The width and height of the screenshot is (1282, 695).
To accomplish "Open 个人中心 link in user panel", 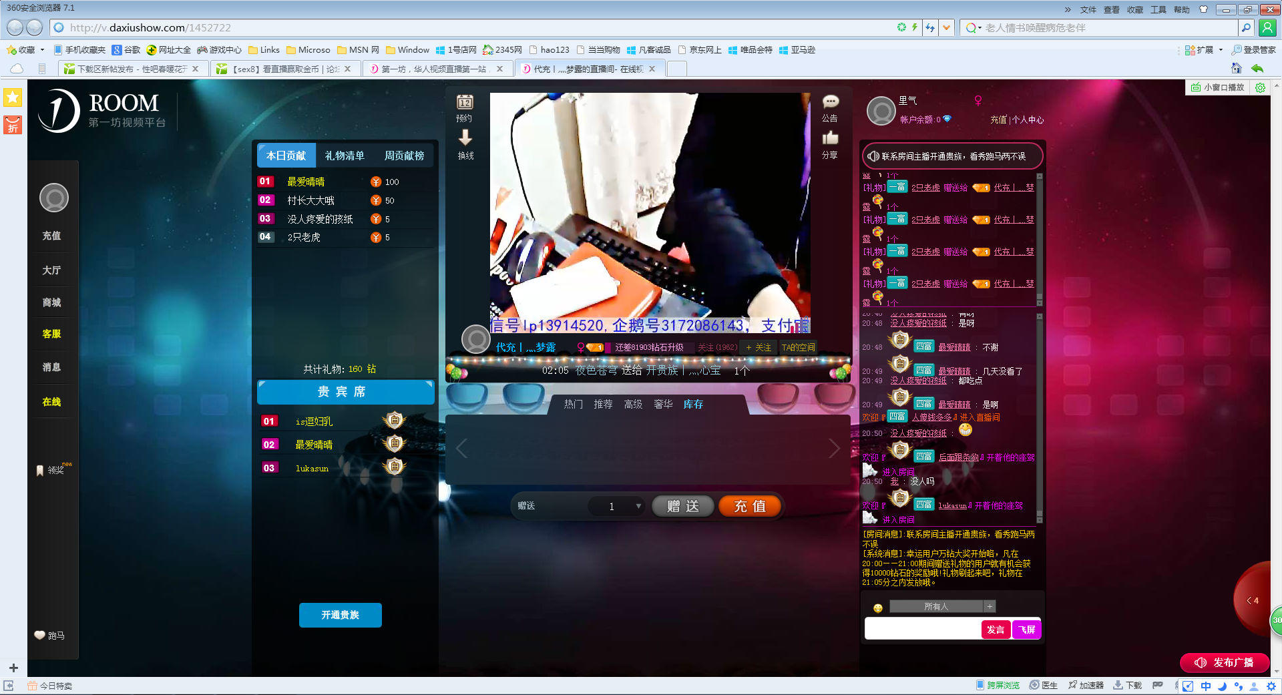I will [x=1028, y=120].
